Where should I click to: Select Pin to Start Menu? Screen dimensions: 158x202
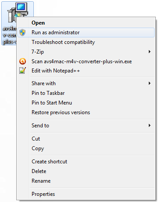tap(86, 103)
